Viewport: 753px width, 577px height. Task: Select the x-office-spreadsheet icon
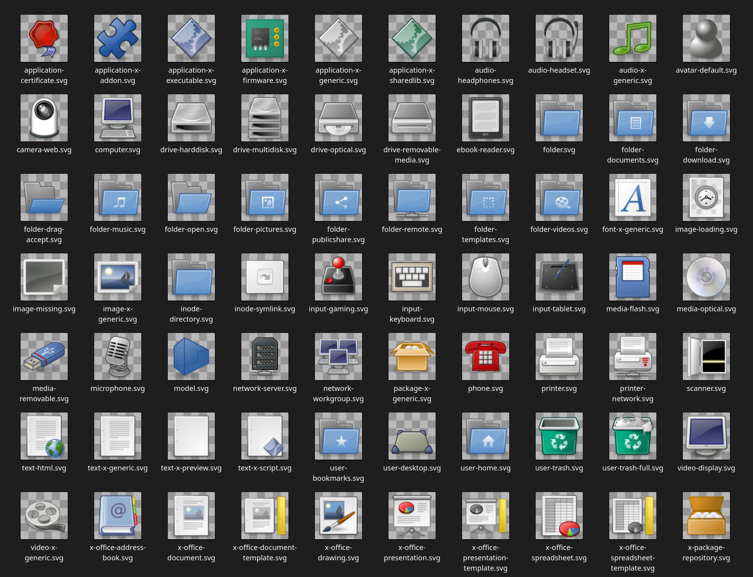(x=559, y=516)
